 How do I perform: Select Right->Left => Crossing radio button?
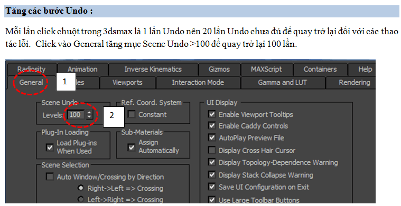80,188
